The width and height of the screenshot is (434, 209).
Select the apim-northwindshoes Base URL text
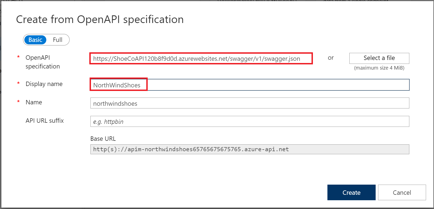(191, 149)
